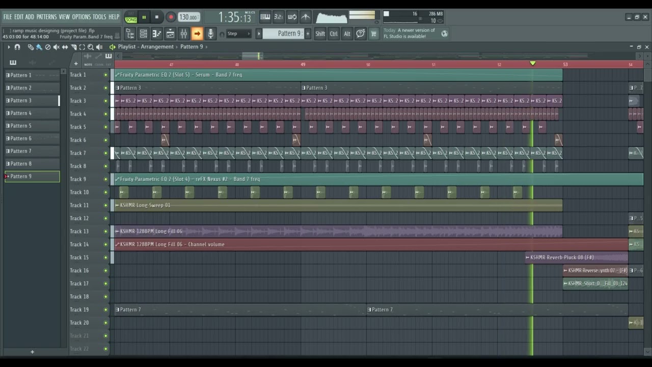Click the orange arrow toolbar button
652x367 pixels.
197,34
